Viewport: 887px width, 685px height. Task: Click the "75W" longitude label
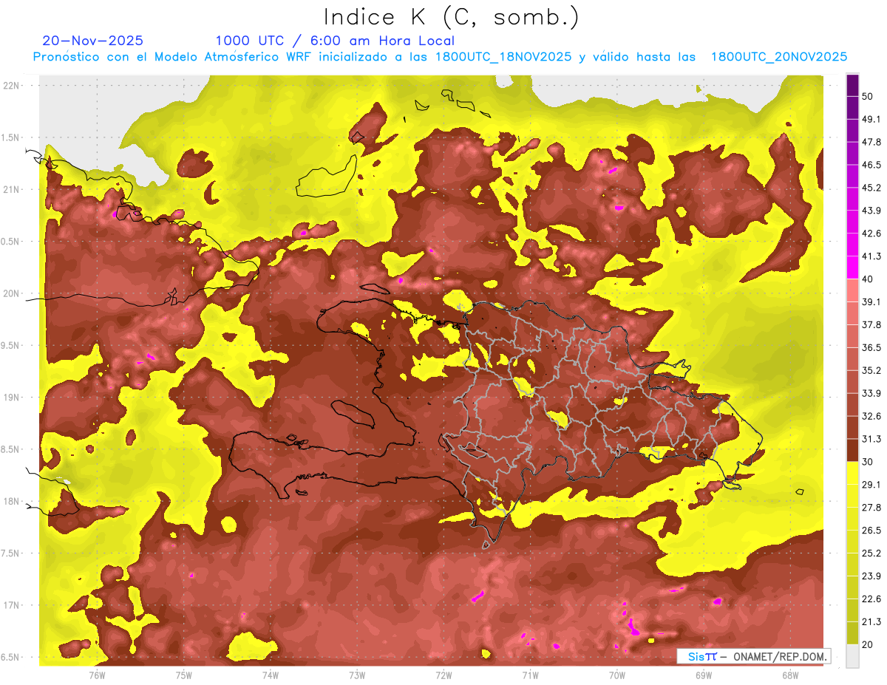(184, 675)
